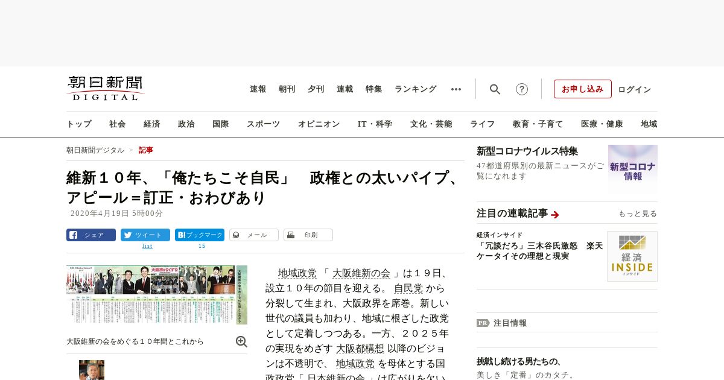Open the bookmark count 15 link
Screen dimensions: 724x380
pyautogui.click(x=202, y=246)
